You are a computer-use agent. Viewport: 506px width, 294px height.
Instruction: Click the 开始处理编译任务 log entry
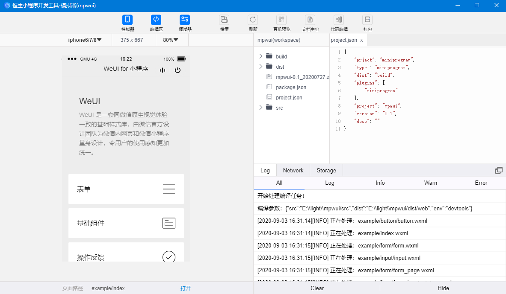pos(379,196)
